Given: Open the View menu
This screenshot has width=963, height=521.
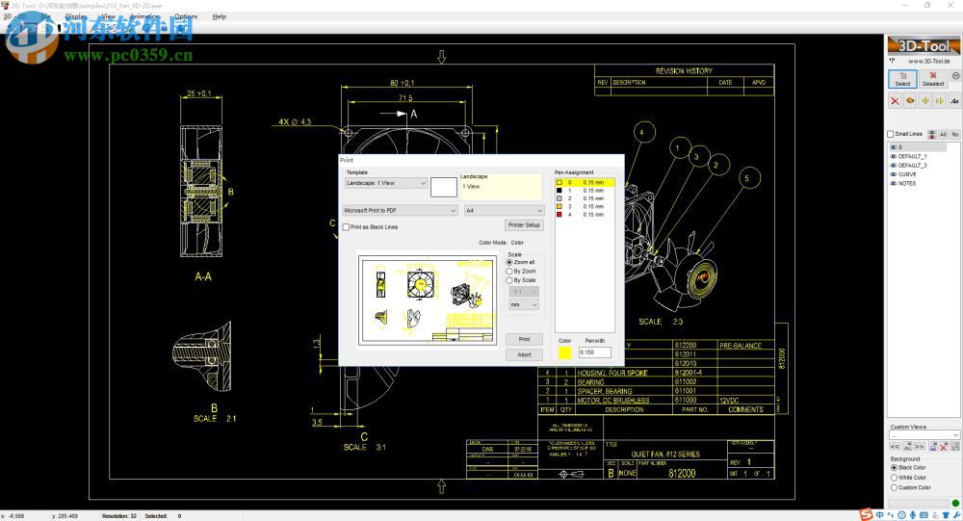Looking at the screenshot, I should coord(108,16).
